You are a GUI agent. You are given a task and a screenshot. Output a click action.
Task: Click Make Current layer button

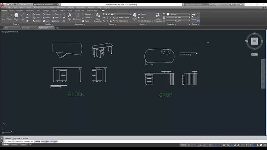click(x=123, y=17)
